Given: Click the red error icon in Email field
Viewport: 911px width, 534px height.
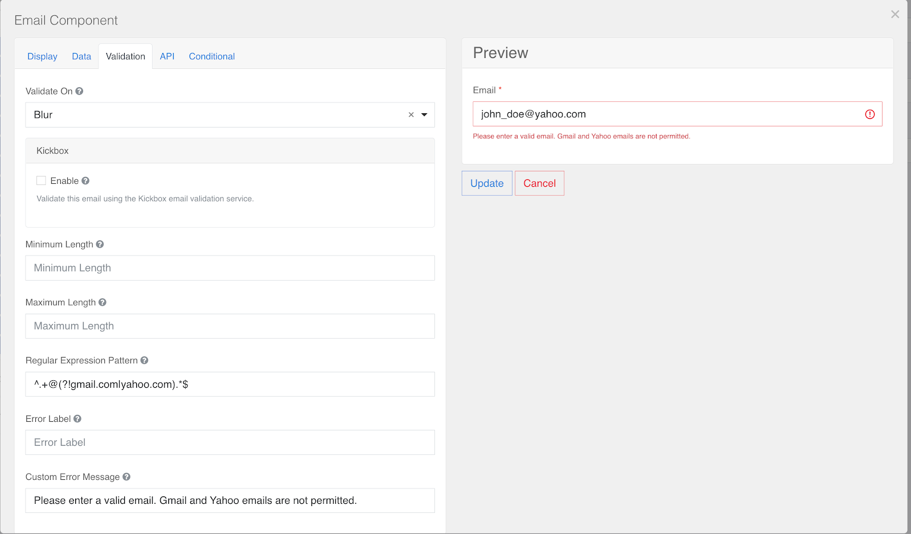Looking at the screenshot, I should click(x=869, y=114).
